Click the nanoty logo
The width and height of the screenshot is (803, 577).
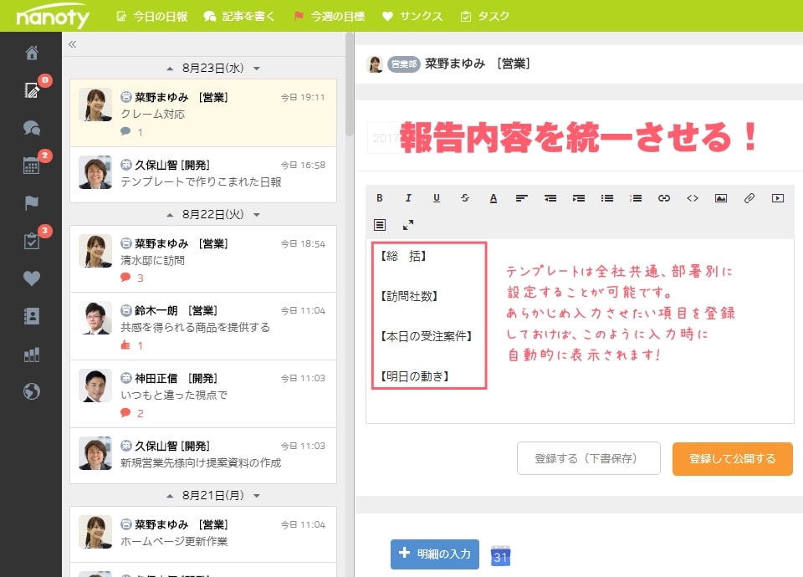(x=53, y=17)
